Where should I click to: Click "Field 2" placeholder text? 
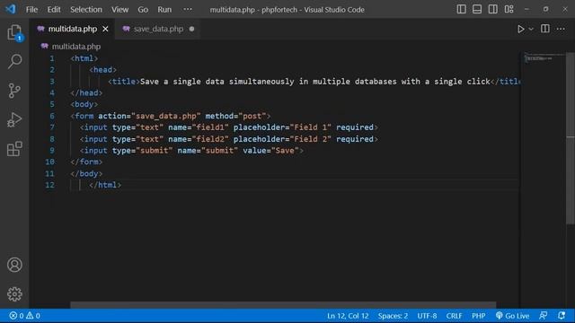pyautogui.click(x=311, y=139)
